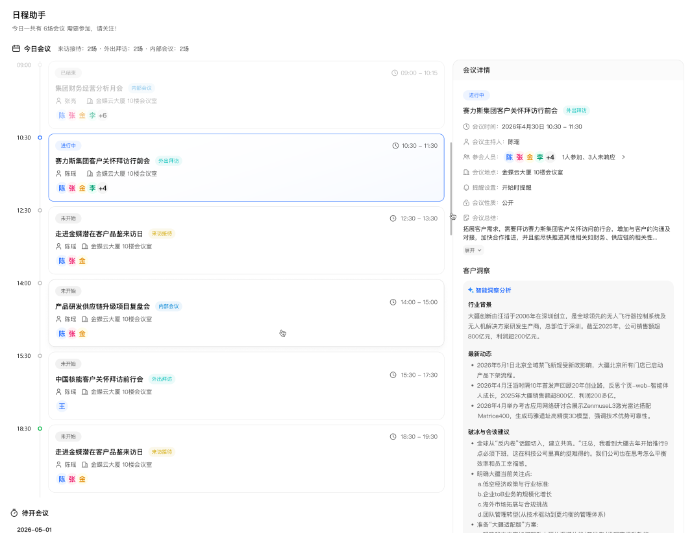Click the clock icon next to 18:30 – 19:30

pyautogui.click(x=393, y=436)
